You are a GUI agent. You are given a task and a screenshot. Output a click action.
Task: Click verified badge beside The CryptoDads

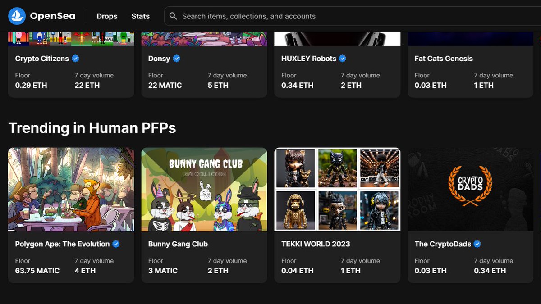pos(477,244)
